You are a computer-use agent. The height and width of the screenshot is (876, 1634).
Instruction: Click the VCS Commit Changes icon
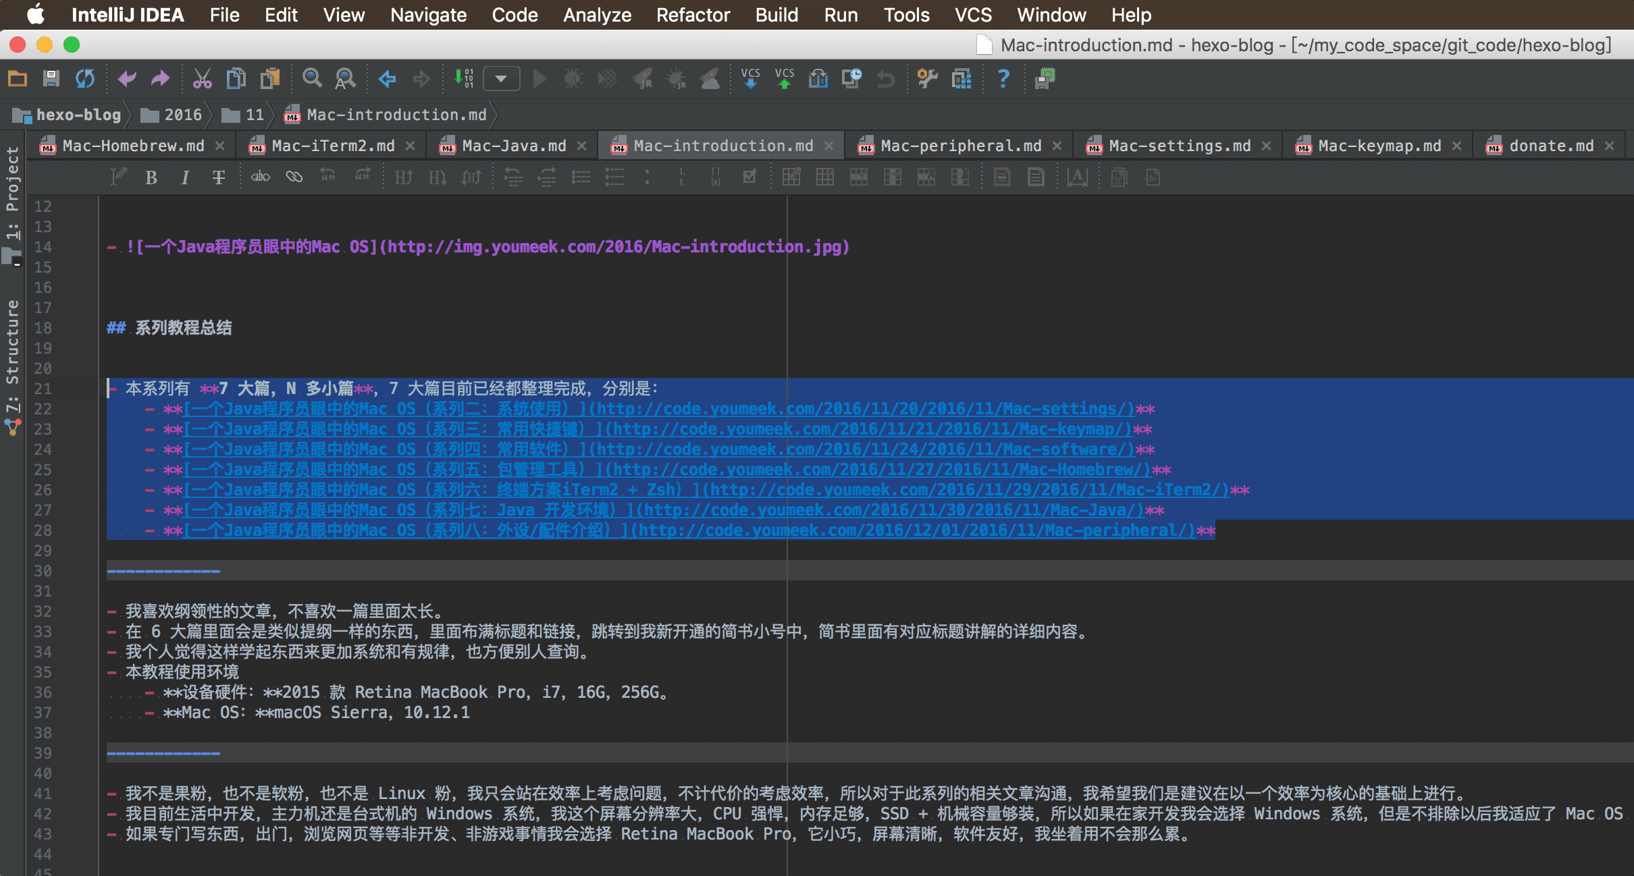[x=784, y=79]
